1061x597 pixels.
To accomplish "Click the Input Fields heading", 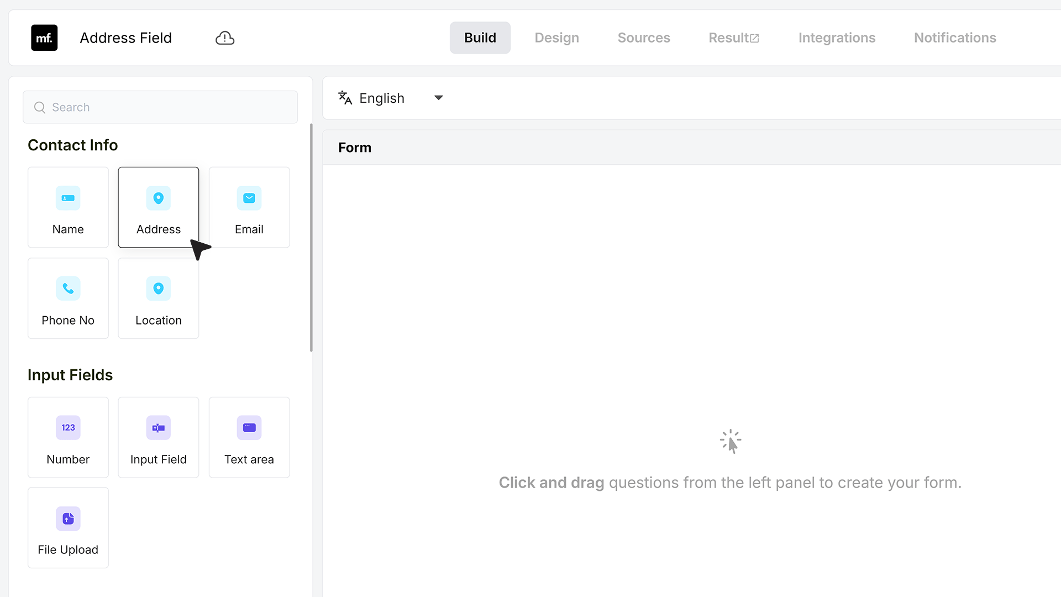I will [x=70, y=375].
